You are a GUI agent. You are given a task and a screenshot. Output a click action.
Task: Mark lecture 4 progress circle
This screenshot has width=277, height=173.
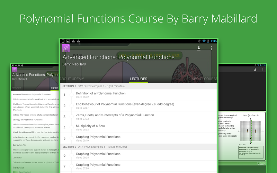(72, 127)
